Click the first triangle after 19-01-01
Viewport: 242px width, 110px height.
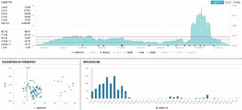168,46
